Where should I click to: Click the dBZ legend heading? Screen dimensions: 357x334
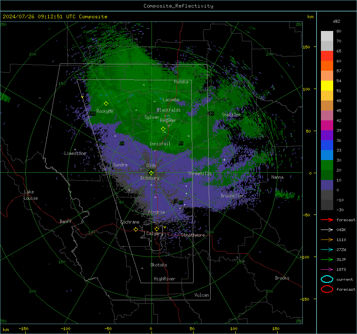tap(336, 21)
